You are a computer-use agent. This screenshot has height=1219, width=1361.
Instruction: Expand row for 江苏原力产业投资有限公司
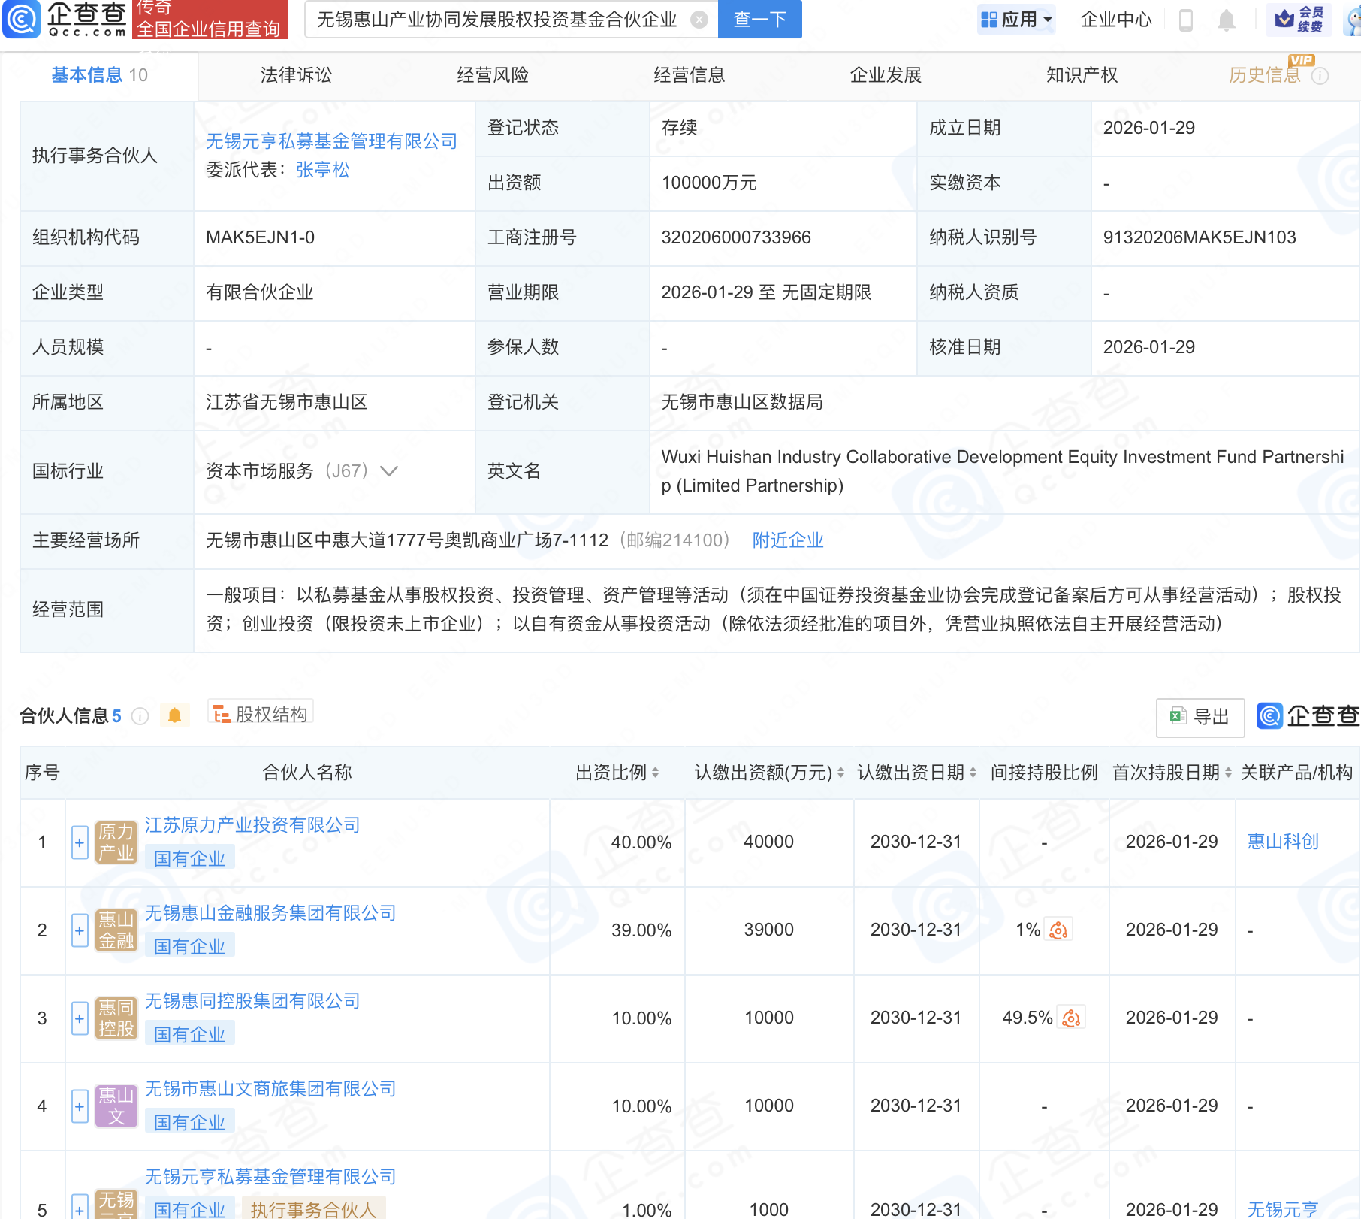coord(80,842)
